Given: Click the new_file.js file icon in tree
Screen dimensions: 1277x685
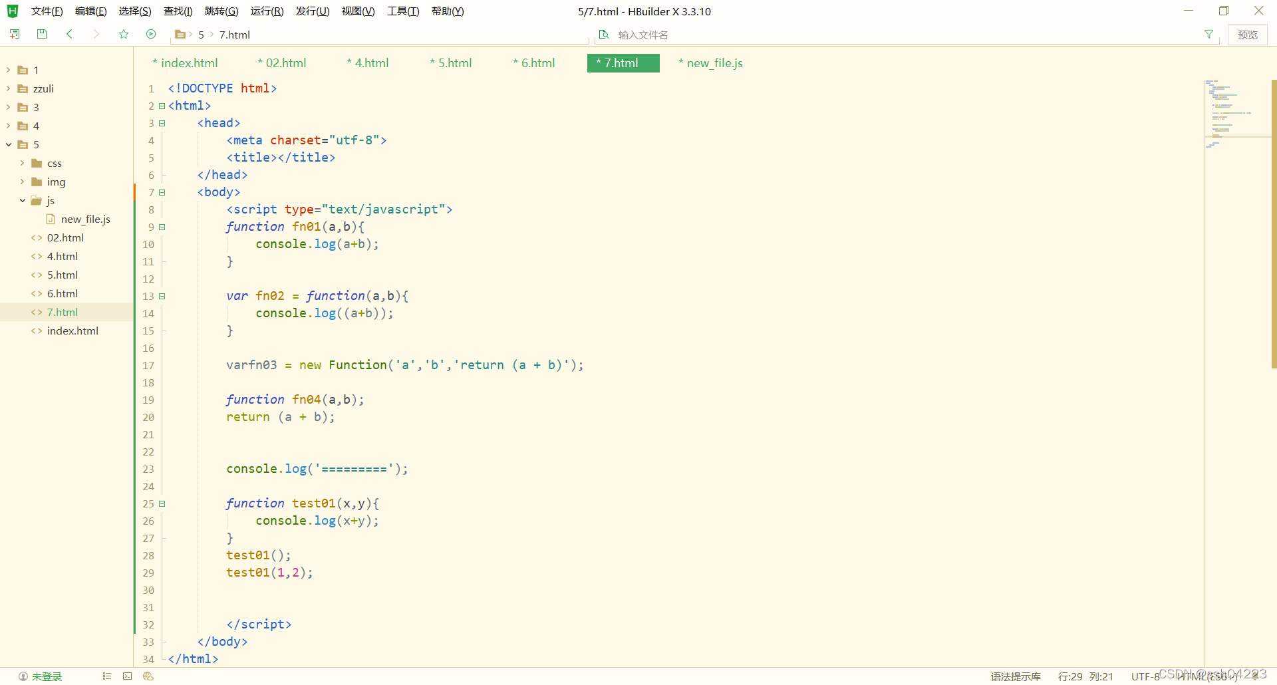Looking at the screenshot, I should 51,219.
